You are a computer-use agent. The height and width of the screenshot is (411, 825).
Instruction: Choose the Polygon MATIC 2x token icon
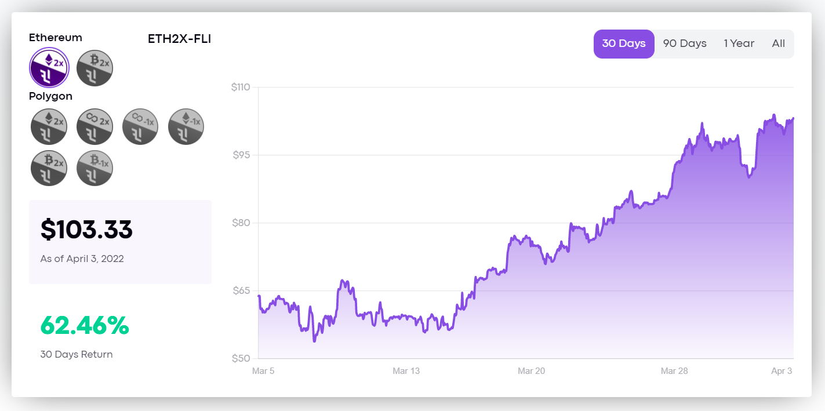point(95,126)
